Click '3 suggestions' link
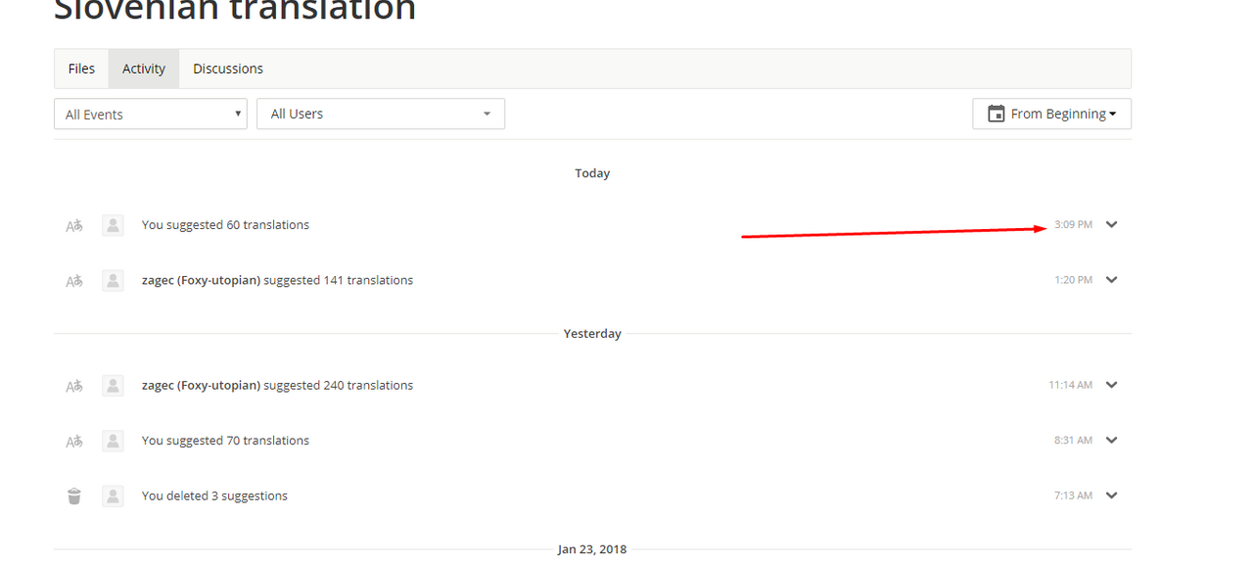Screen dimensions: 1253x564 coord(250,496)
